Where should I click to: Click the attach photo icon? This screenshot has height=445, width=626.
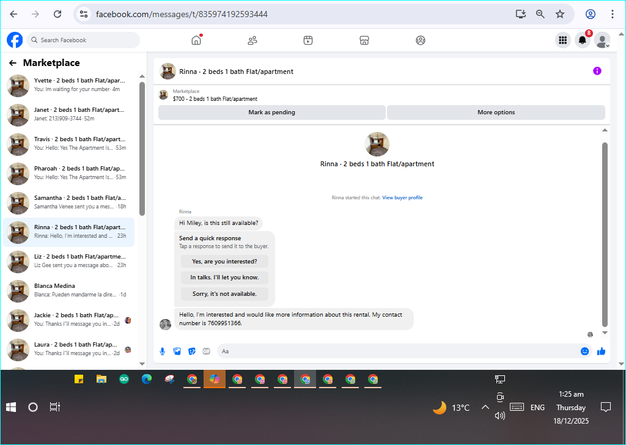click(x=177, y=351)
